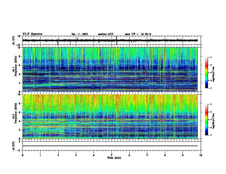Click the ch.1 spectrogram color scale bar

point(207,73)
